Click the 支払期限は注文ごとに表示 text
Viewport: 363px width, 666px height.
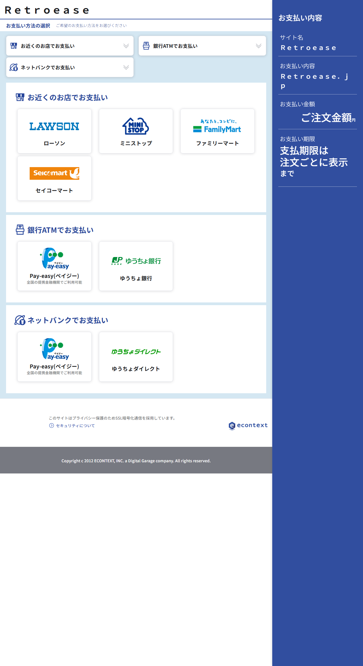click(x=314, y=157)
